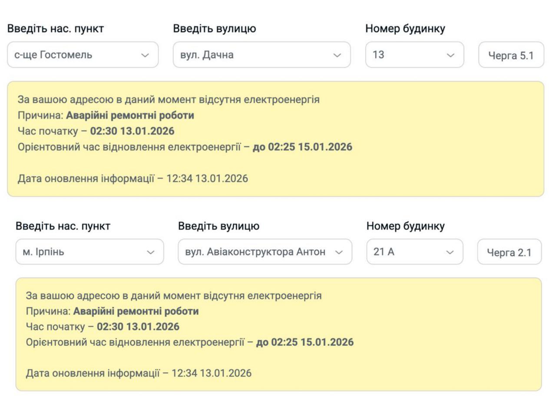Click the Введіть вулицю label above вул. Дачна
This screenshot has height=417, width=556.
(x=215, y=29)
